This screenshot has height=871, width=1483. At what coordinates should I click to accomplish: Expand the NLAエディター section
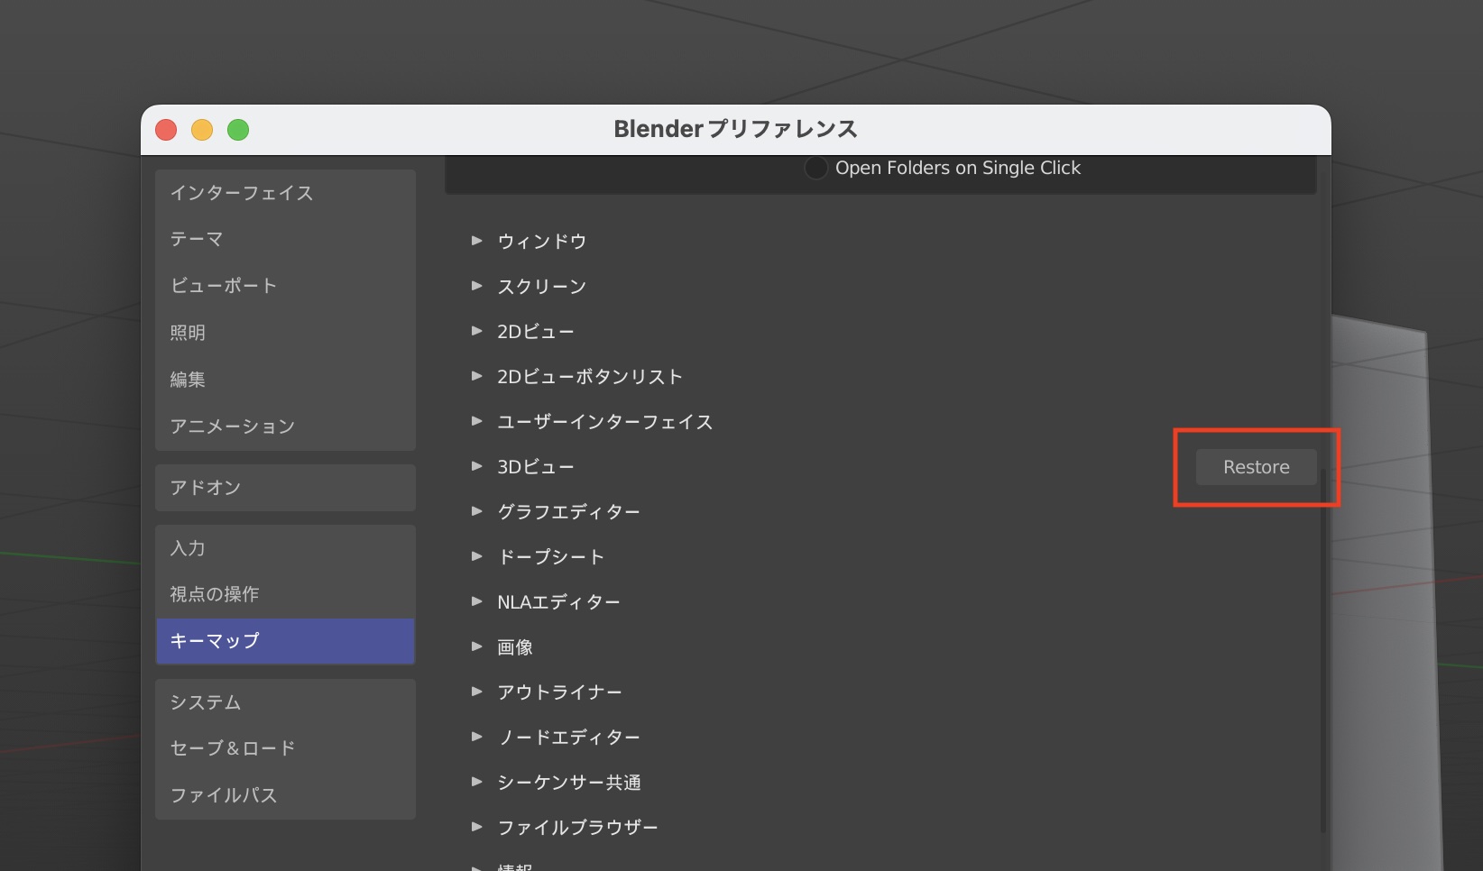click(x=477, y=601)
